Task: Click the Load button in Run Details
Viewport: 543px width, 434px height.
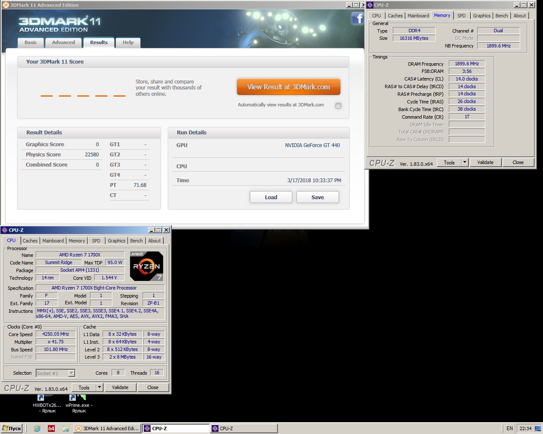Action: tap(271, 197)
